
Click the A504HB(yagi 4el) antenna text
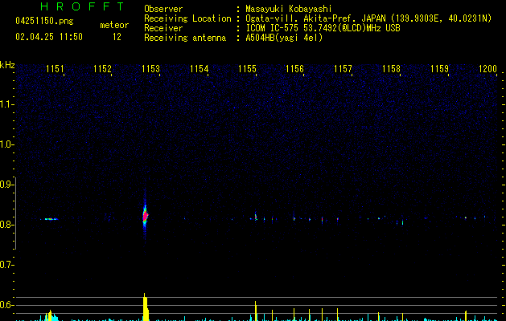[x=284, y=38]
